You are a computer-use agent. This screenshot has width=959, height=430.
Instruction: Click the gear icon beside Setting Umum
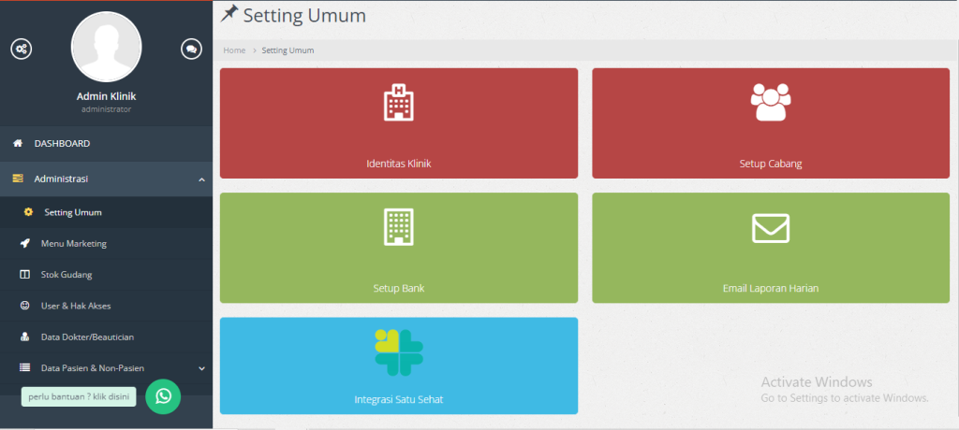click(28, 212)
